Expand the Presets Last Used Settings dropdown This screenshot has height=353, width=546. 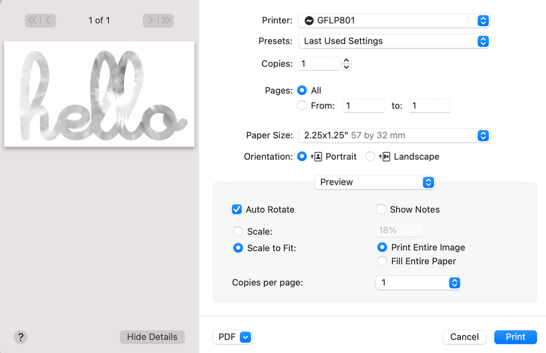pyautogui.click(x=394, y=41)
